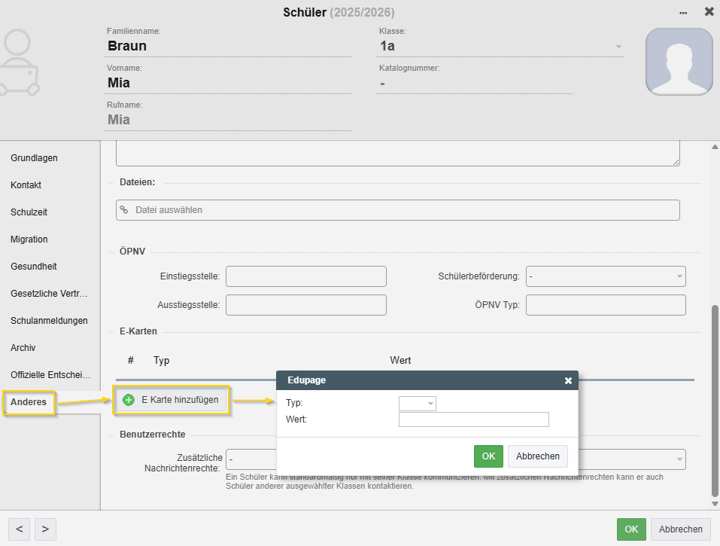
Task: Click the student profile photo placeholder
Action: 679,62
